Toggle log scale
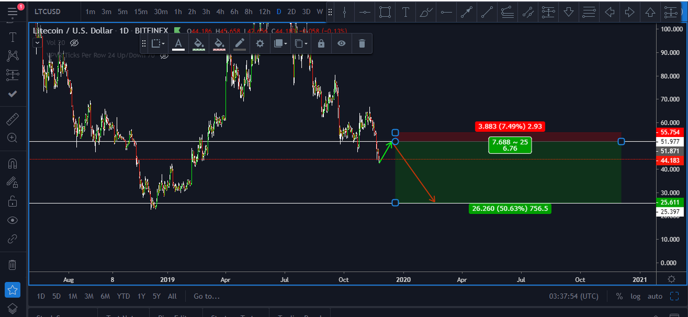The width and height of the screenshot is (688, 317). 635,296
